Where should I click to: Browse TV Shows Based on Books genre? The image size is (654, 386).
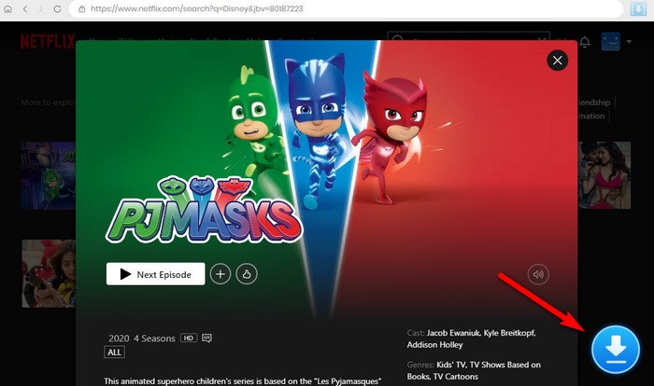click(x=474, y=370)
